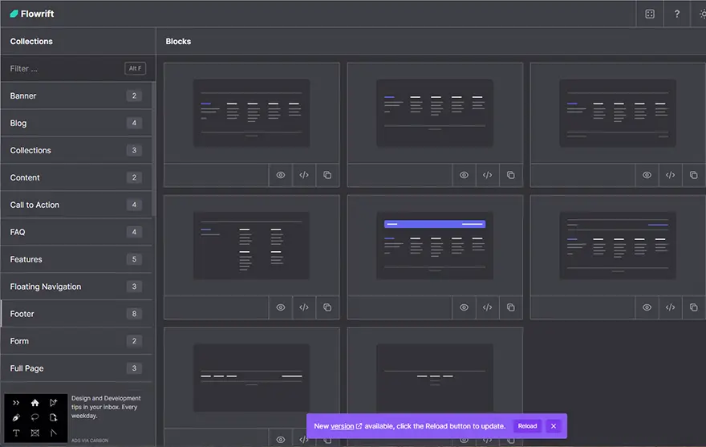Viewport: 706px width, 447px height.
Task: Dismiss the new version notification
Action: click(x=554, y=426)
